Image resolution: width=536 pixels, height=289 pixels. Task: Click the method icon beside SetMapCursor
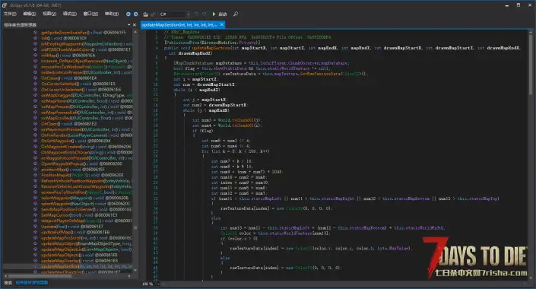[35, 214]
